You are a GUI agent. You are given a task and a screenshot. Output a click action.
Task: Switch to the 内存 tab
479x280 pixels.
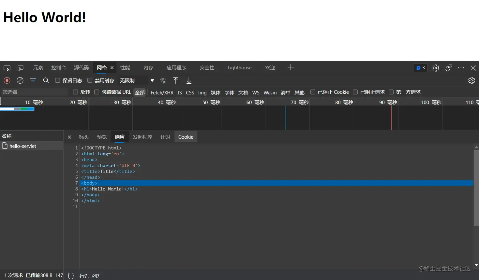pos(148,68)
